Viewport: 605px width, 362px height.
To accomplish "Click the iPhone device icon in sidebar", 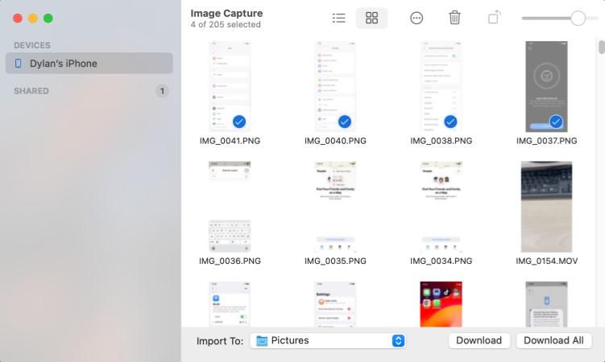I will point(19,64).
